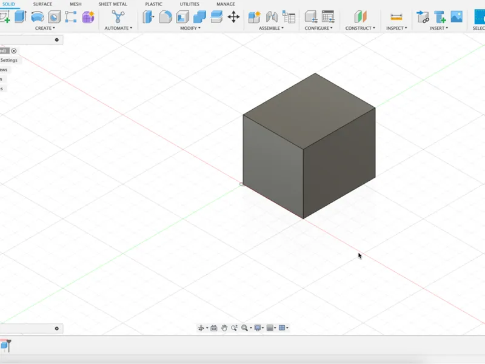The image size is (485, 364).
Task: Click the Grid and Snaps icon
Action: pos(270,328)
